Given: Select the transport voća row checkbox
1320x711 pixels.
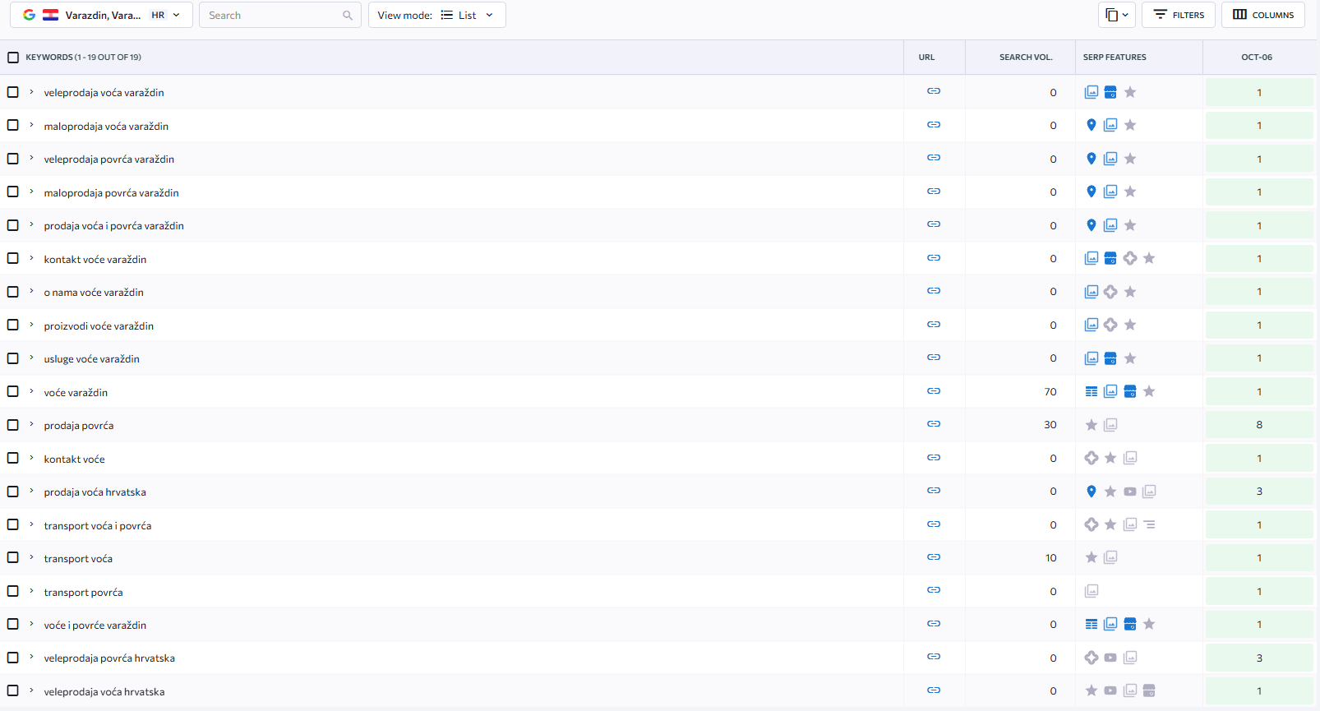Looking at the screenshot, I should pyautogui.click(x=13, y=558).
